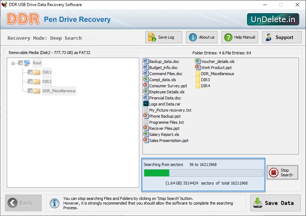Click the Financial Data.doc file icon
Image resolution: width=306 pixels, height=216 pixels.
point(146,98)
